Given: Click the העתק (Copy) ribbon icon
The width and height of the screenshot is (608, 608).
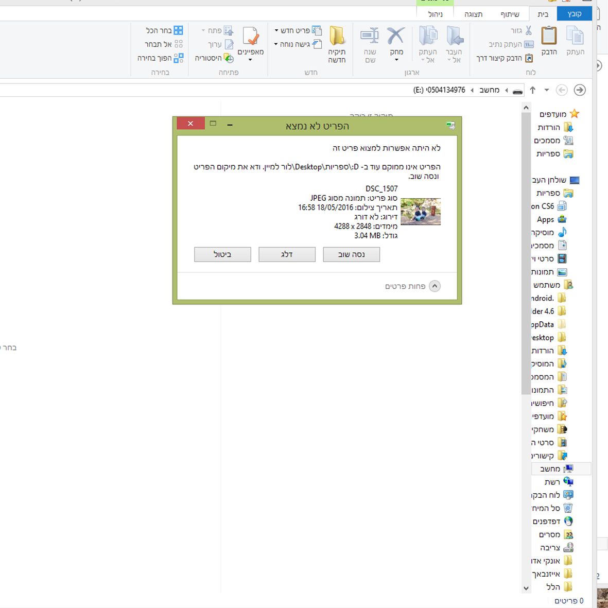Looking at the screenshot, I should click(x=575, y=40).
